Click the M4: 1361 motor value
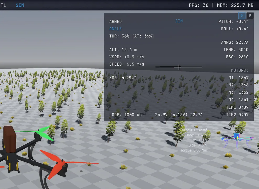Viewport: 259px width, 189px height. pos(239,99)
